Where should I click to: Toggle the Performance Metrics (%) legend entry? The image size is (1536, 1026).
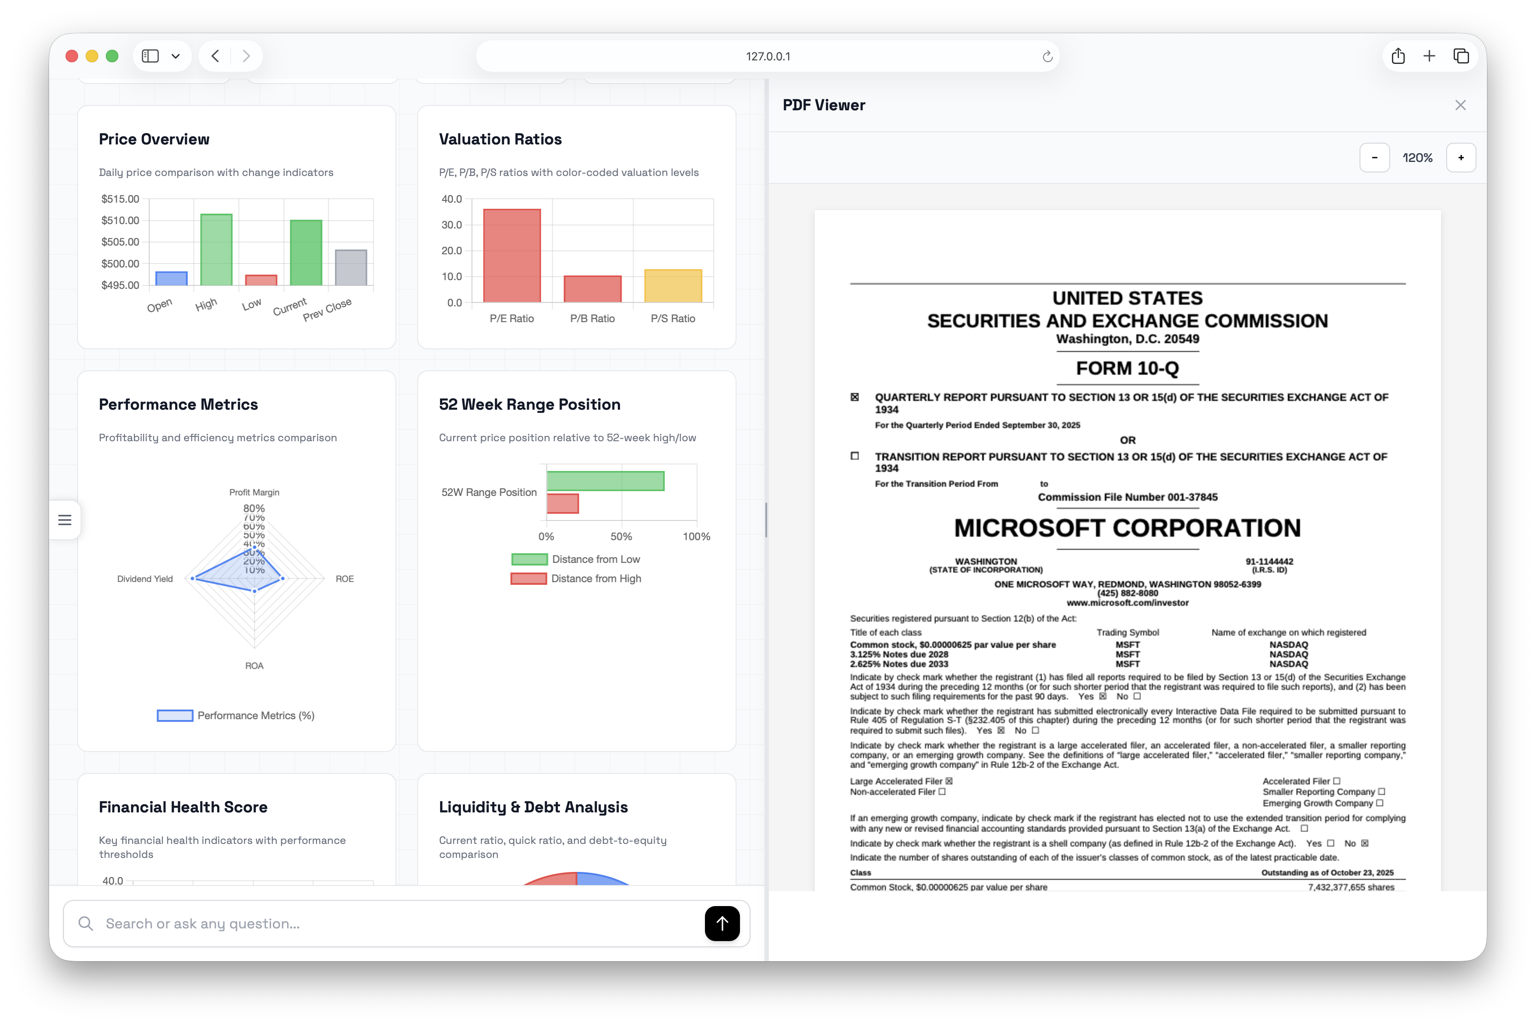pyautogui.click(x=236, y=716)
